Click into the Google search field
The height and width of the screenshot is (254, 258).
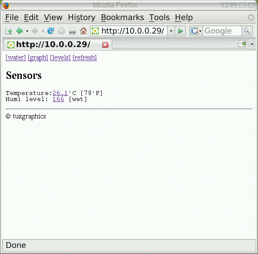[x=222, y=31]
